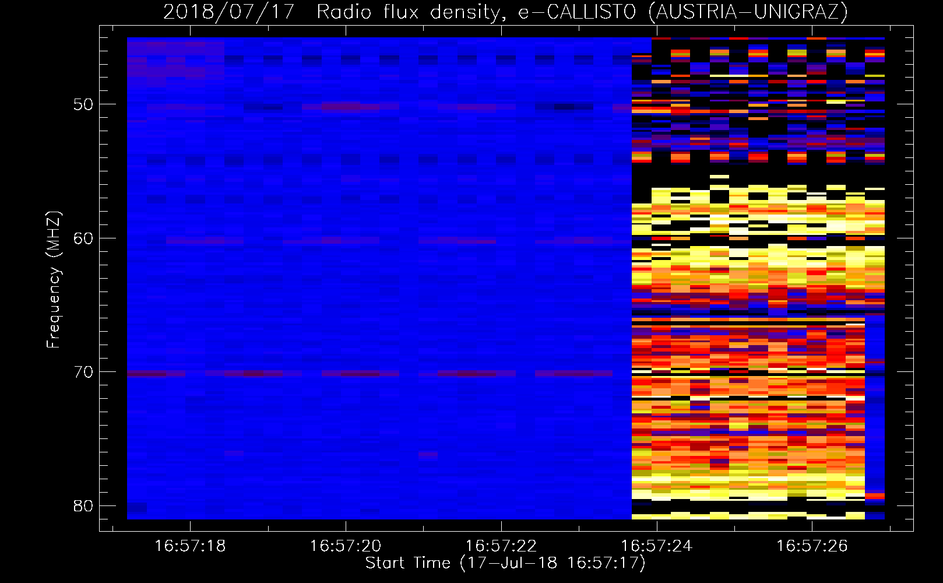Image resolution: width=943 pixels, height=583 pixels.
Task: Click the 16:57:20 time tick label
Action: click(346, 546)
